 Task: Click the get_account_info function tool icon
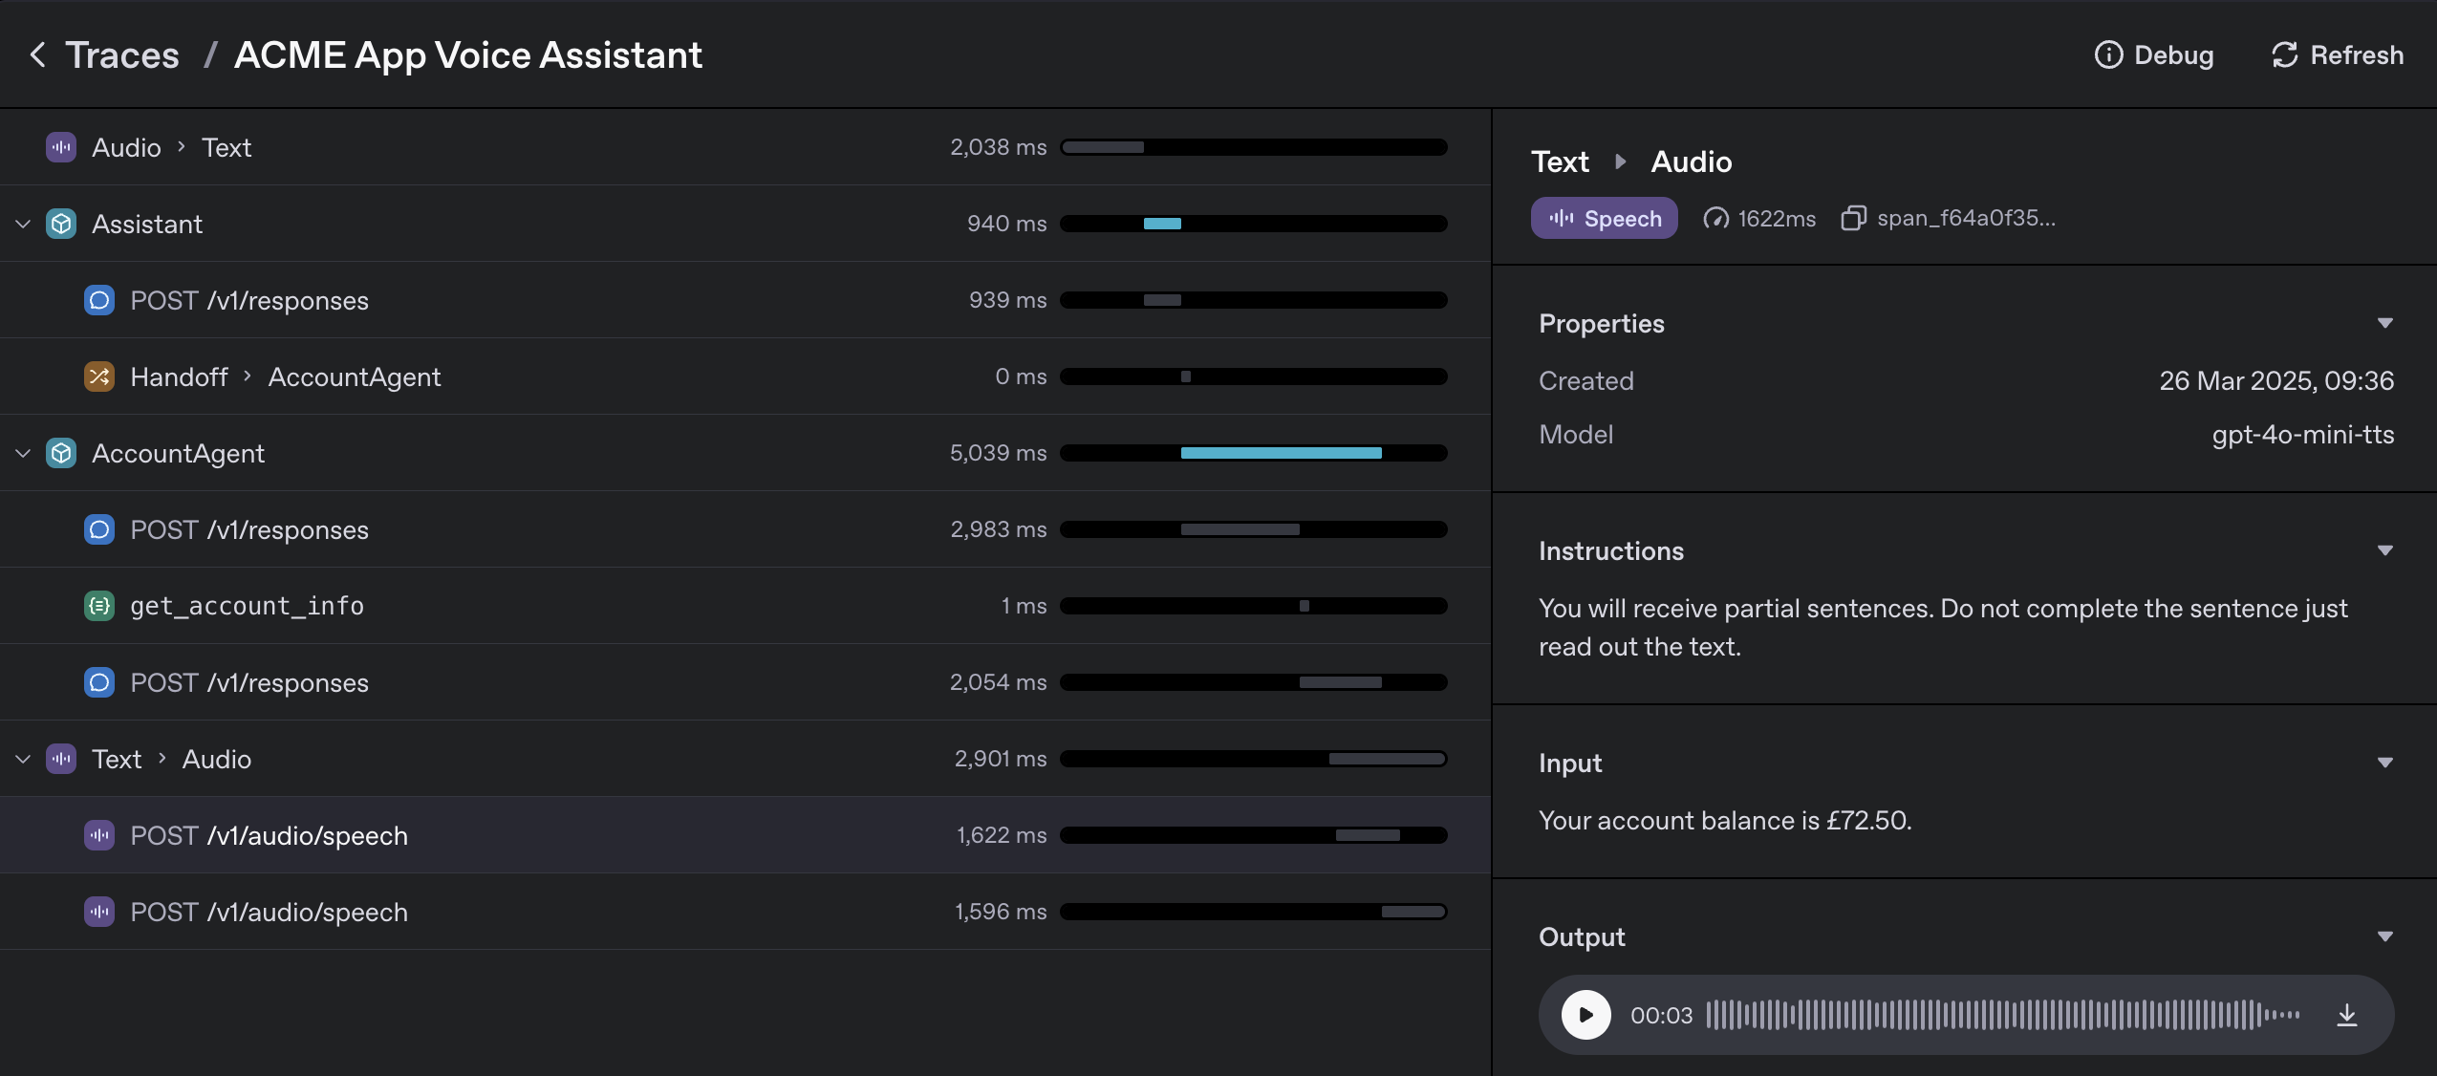point(98,605)
